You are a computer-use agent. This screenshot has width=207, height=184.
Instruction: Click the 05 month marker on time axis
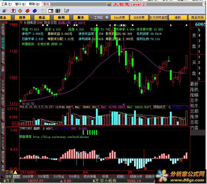coord(130,172)
